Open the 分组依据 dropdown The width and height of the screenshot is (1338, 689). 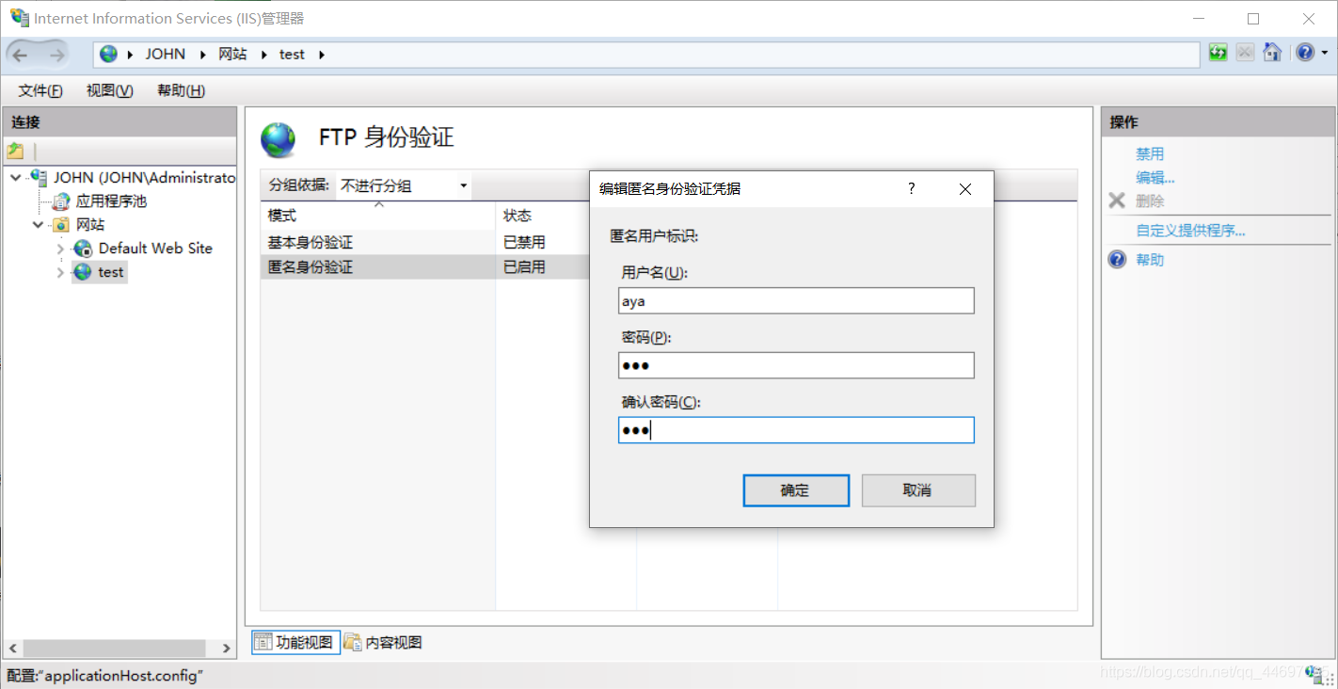point(404,185)
